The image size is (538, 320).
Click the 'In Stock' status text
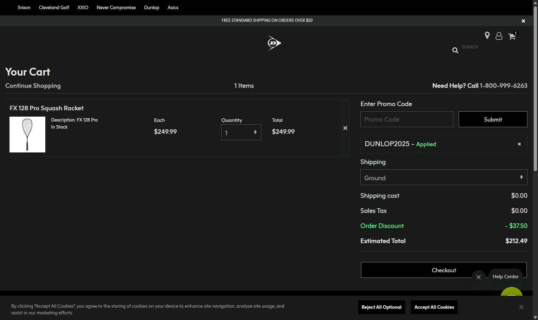(x=59, y=127)
